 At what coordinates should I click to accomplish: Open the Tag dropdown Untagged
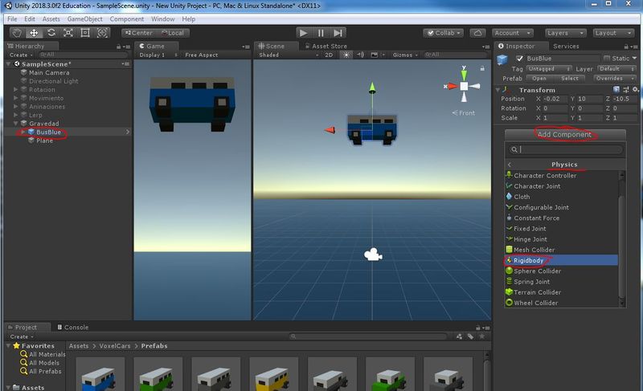[x=549, y=69]
